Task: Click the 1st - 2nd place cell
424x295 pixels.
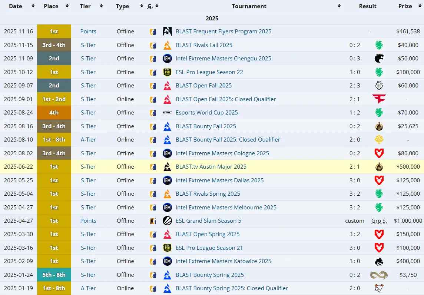Action: [54, 99]
